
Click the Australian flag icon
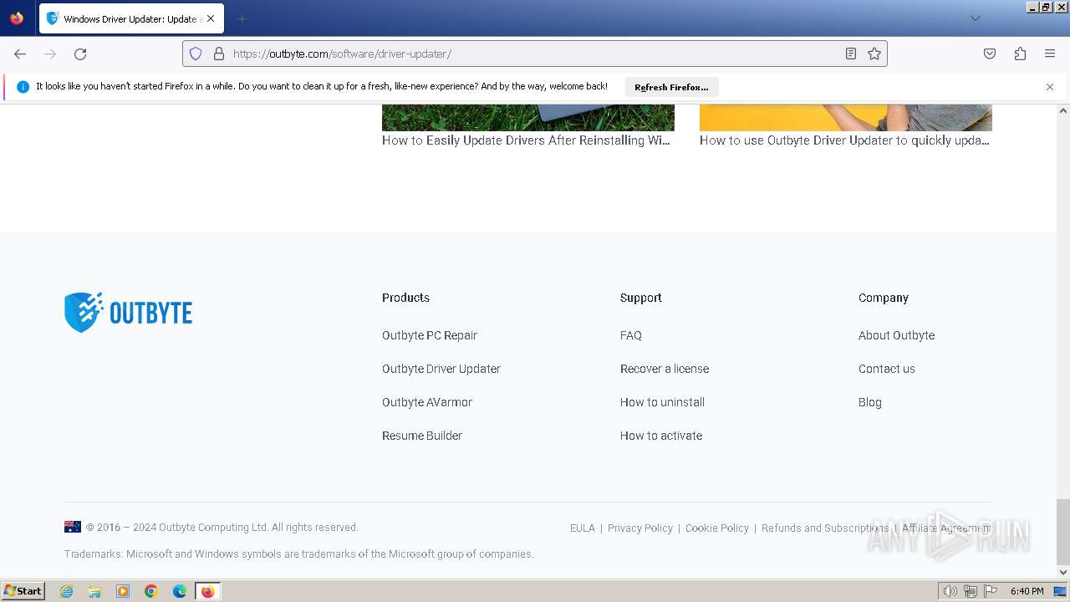click(x=73, y=527)
